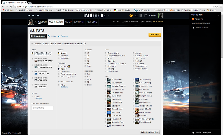Screen dimensions: 224x136
Task: Click the Tehran Highway map thumbnail
Action: (137, 80)
